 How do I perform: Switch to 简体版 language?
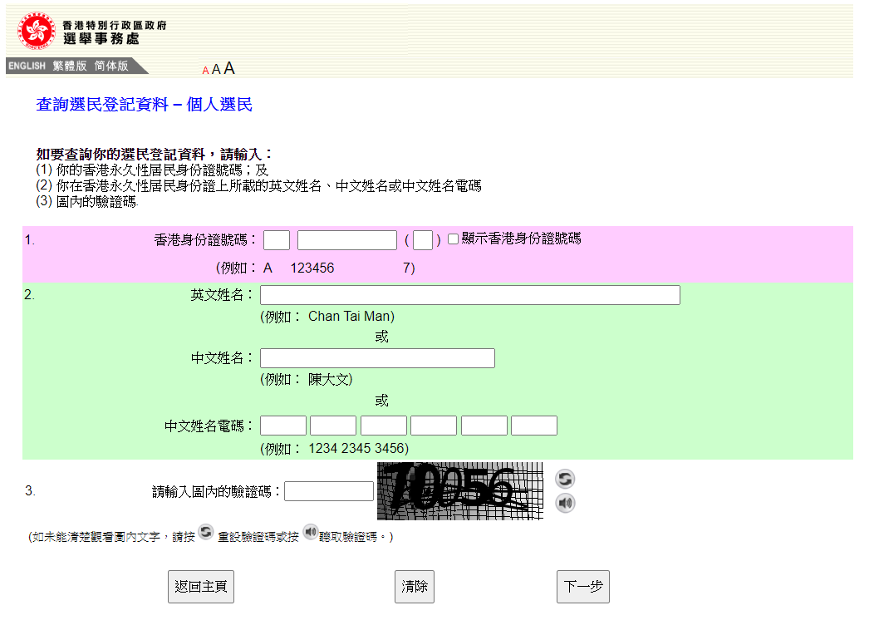111,66
